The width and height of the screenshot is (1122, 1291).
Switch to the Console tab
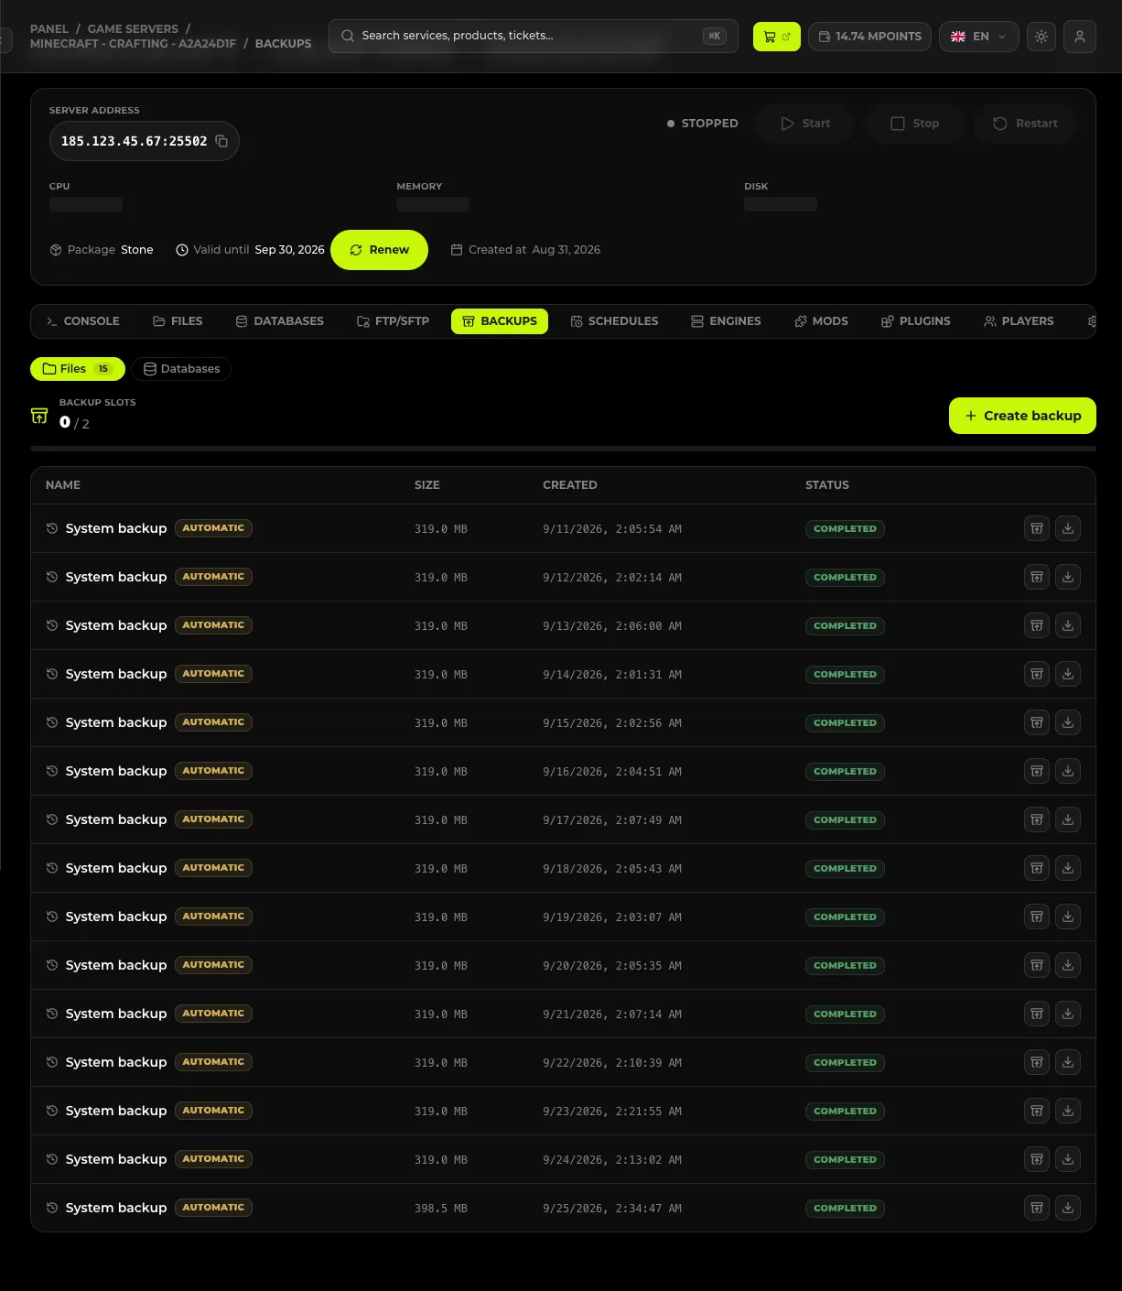coord(83,321)
